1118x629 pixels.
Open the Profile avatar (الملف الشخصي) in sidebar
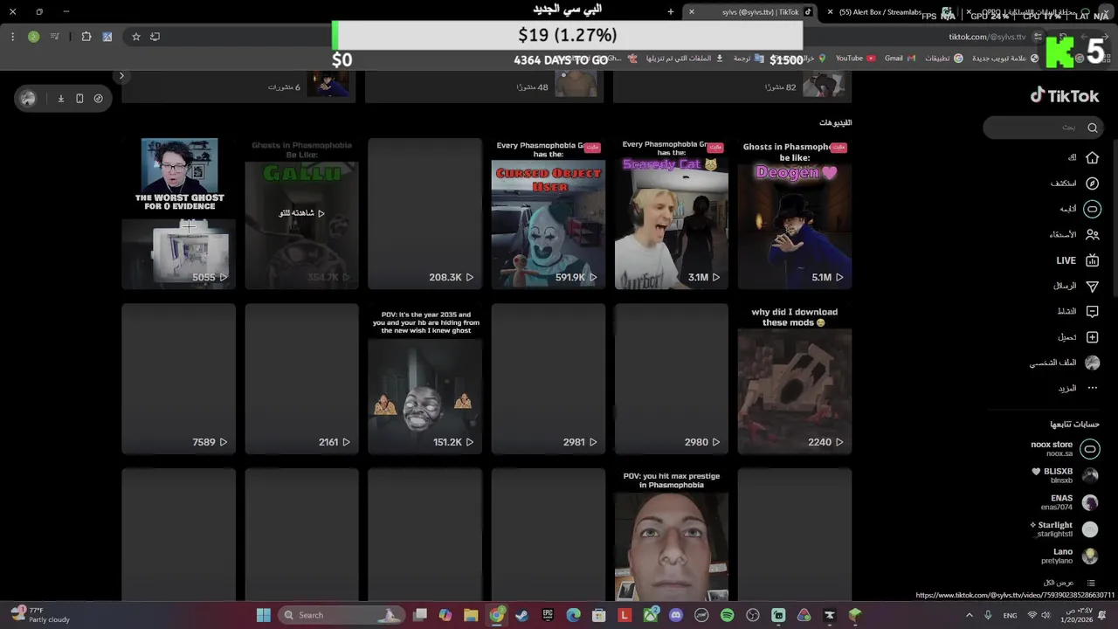(x=1092, y=363)
